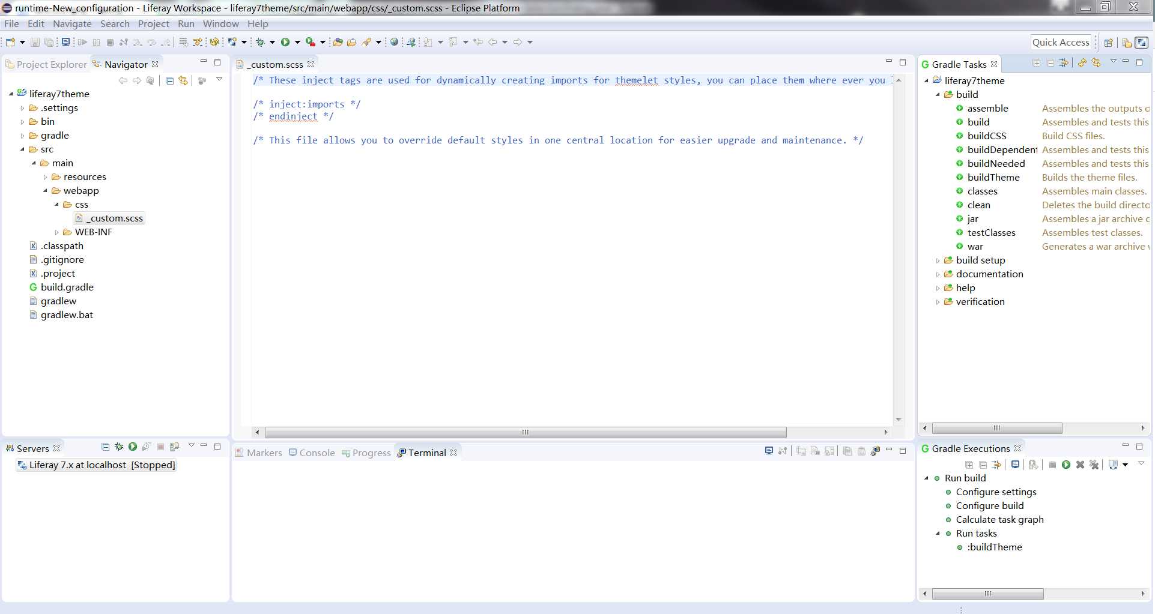Click the Refresh Tasks icon in Gradle Tasks

(x=1082, y=63)
